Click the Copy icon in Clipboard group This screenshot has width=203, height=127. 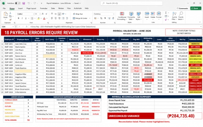[10, 16]
